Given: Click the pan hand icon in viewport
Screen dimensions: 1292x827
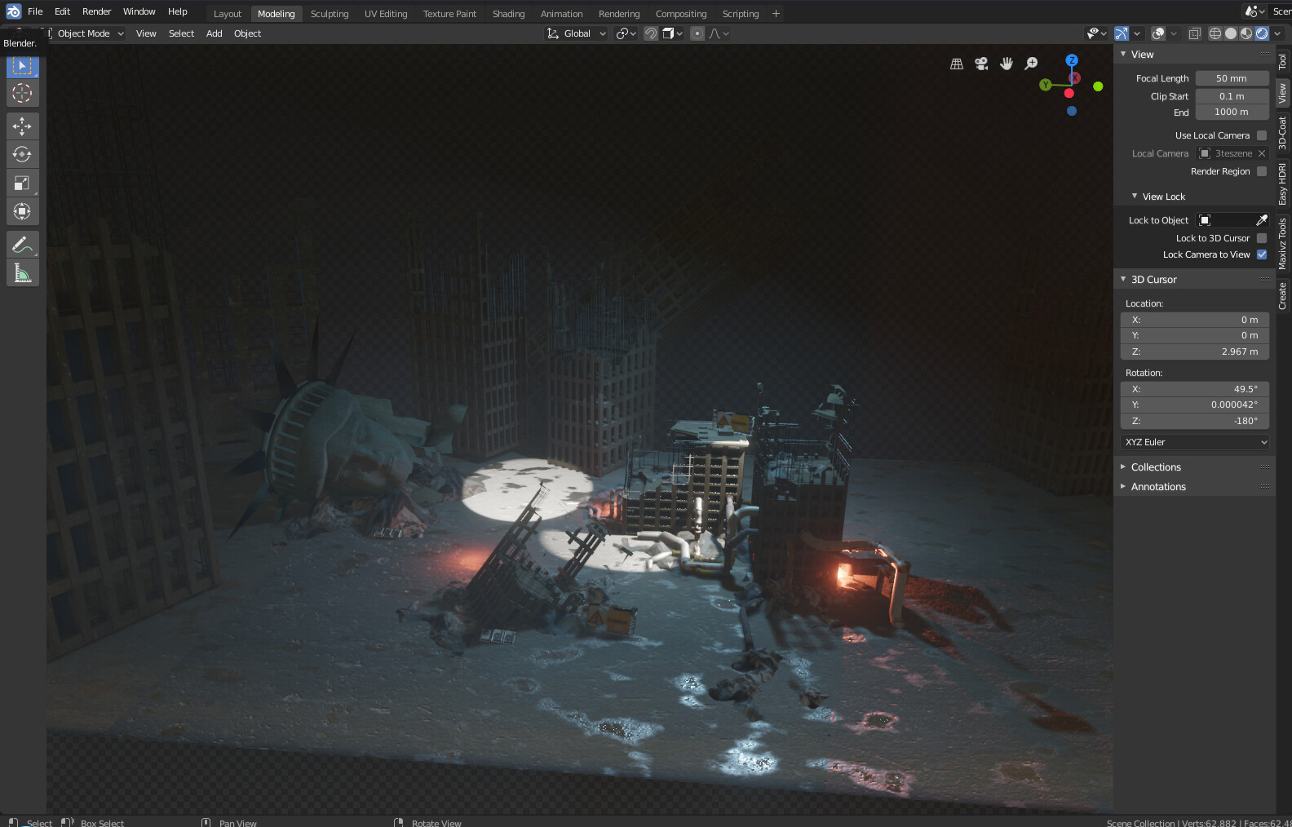Looking at the screenshot, I should [1007, 64].
